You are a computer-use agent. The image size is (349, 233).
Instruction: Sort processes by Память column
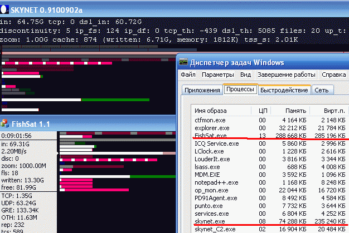(x=290, y=111)
